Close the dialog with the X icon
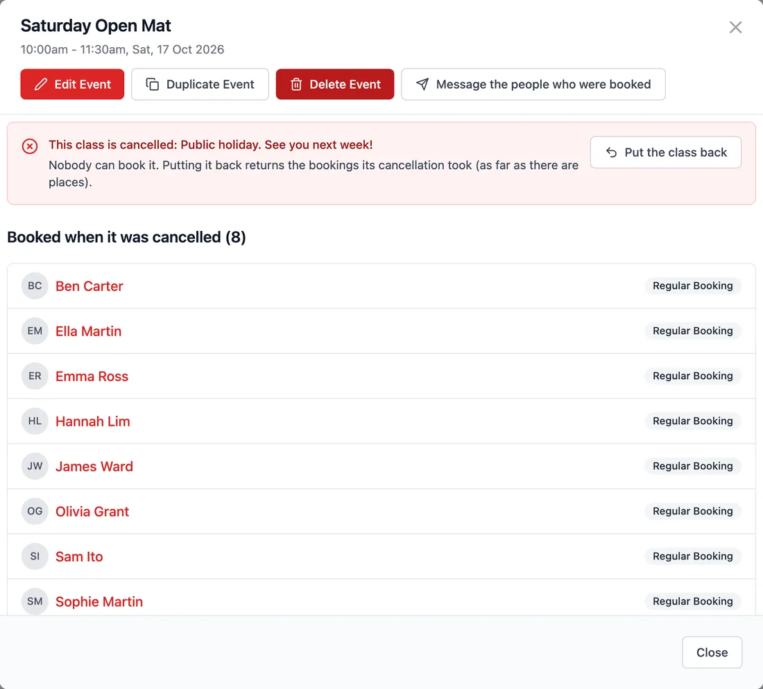Viewport: 763px width, 689px height. pyautogui.click(x=735, y=27)
